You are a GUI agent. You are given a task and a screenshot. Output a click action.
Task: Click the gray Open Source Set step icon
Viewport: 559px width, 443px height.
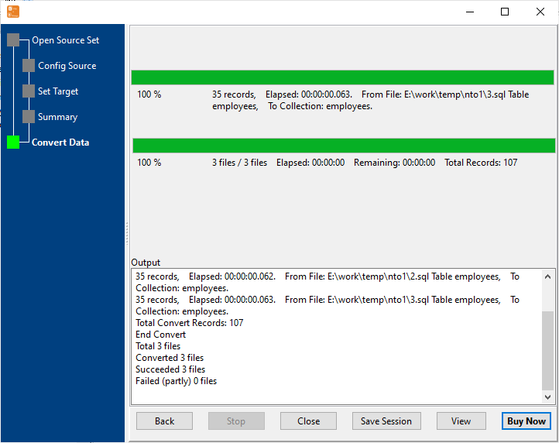[13, 40]
